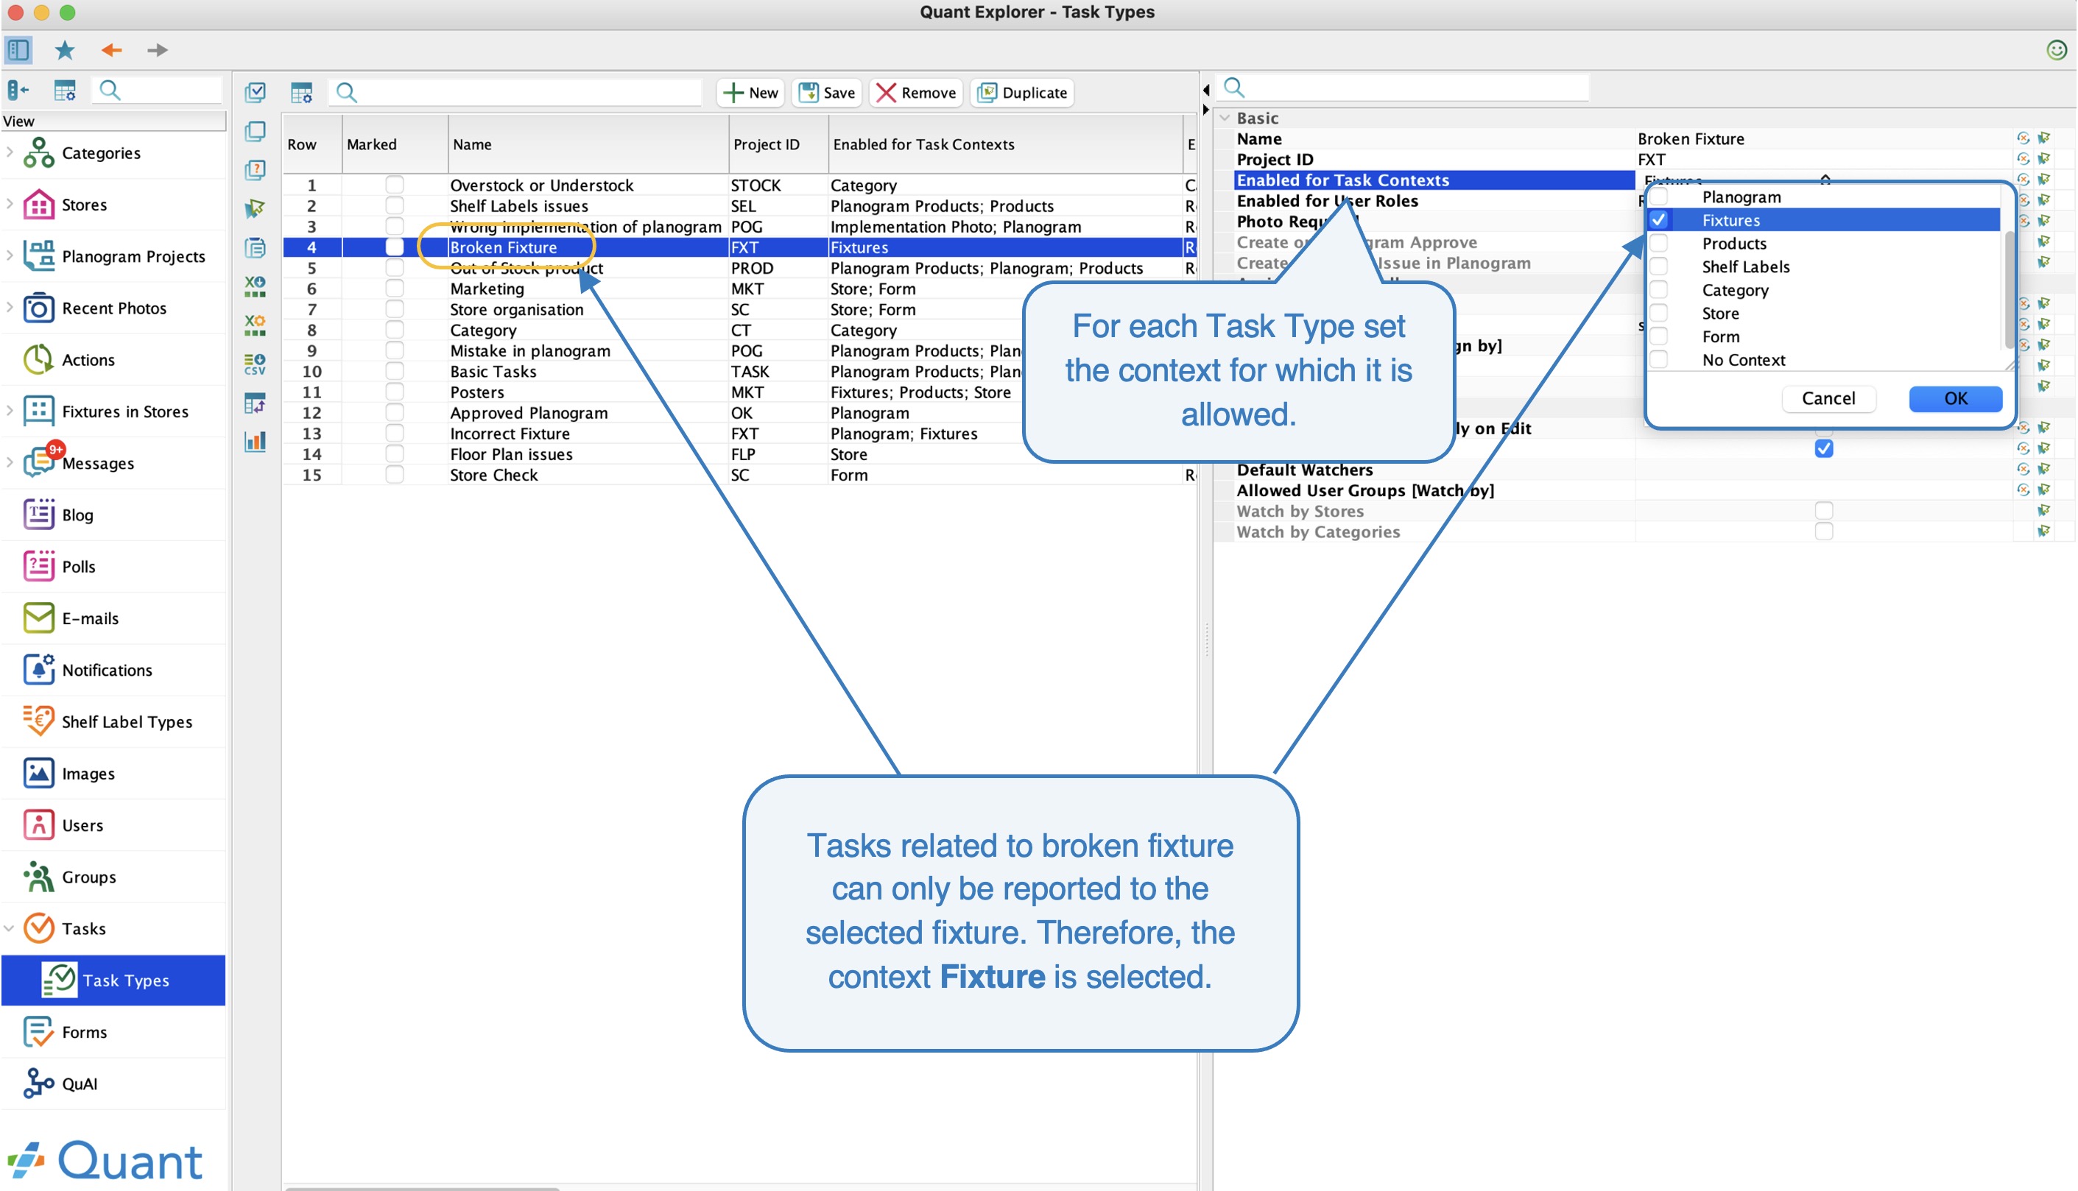Screen dimensions: 2078x1191
Task: Open Actions view
Action: [x=88, y=360]
